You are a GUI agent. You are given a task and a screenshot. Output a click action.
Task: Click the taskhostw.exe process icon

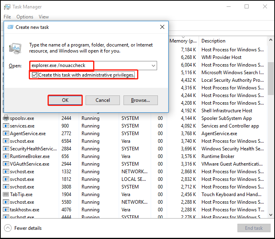pyautogui.click(x=6, y=210)
